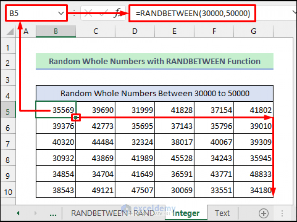The height and width of the screenshot is (222, 297).
Task: Open the Name Box dropdown arrow
Action: (61, 13)
